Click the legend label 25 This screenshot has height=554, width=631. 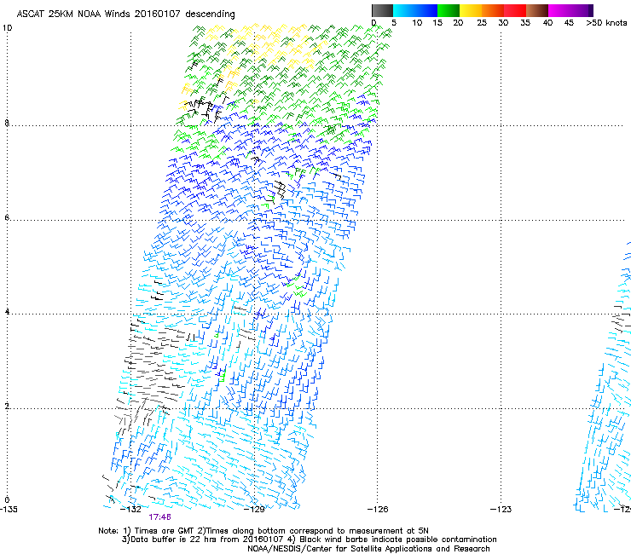[482, 23]
